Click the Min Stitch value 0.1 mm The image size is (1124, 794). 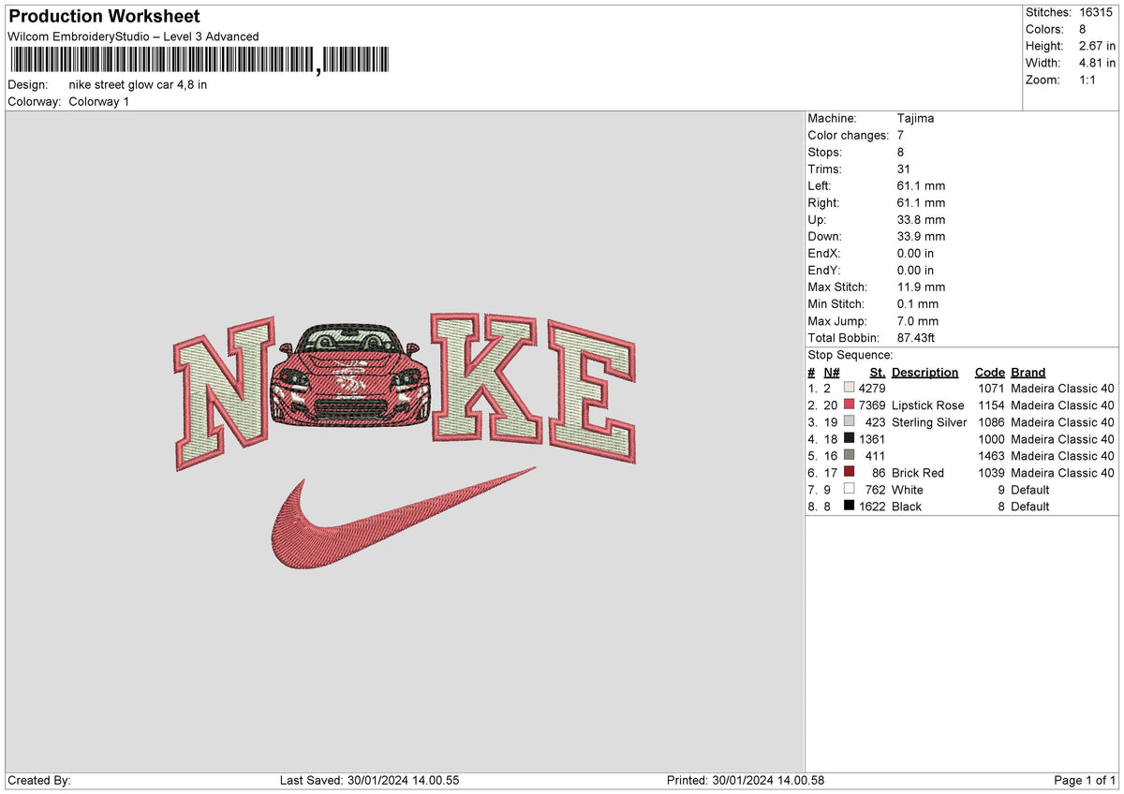click(x=917, y=303)
